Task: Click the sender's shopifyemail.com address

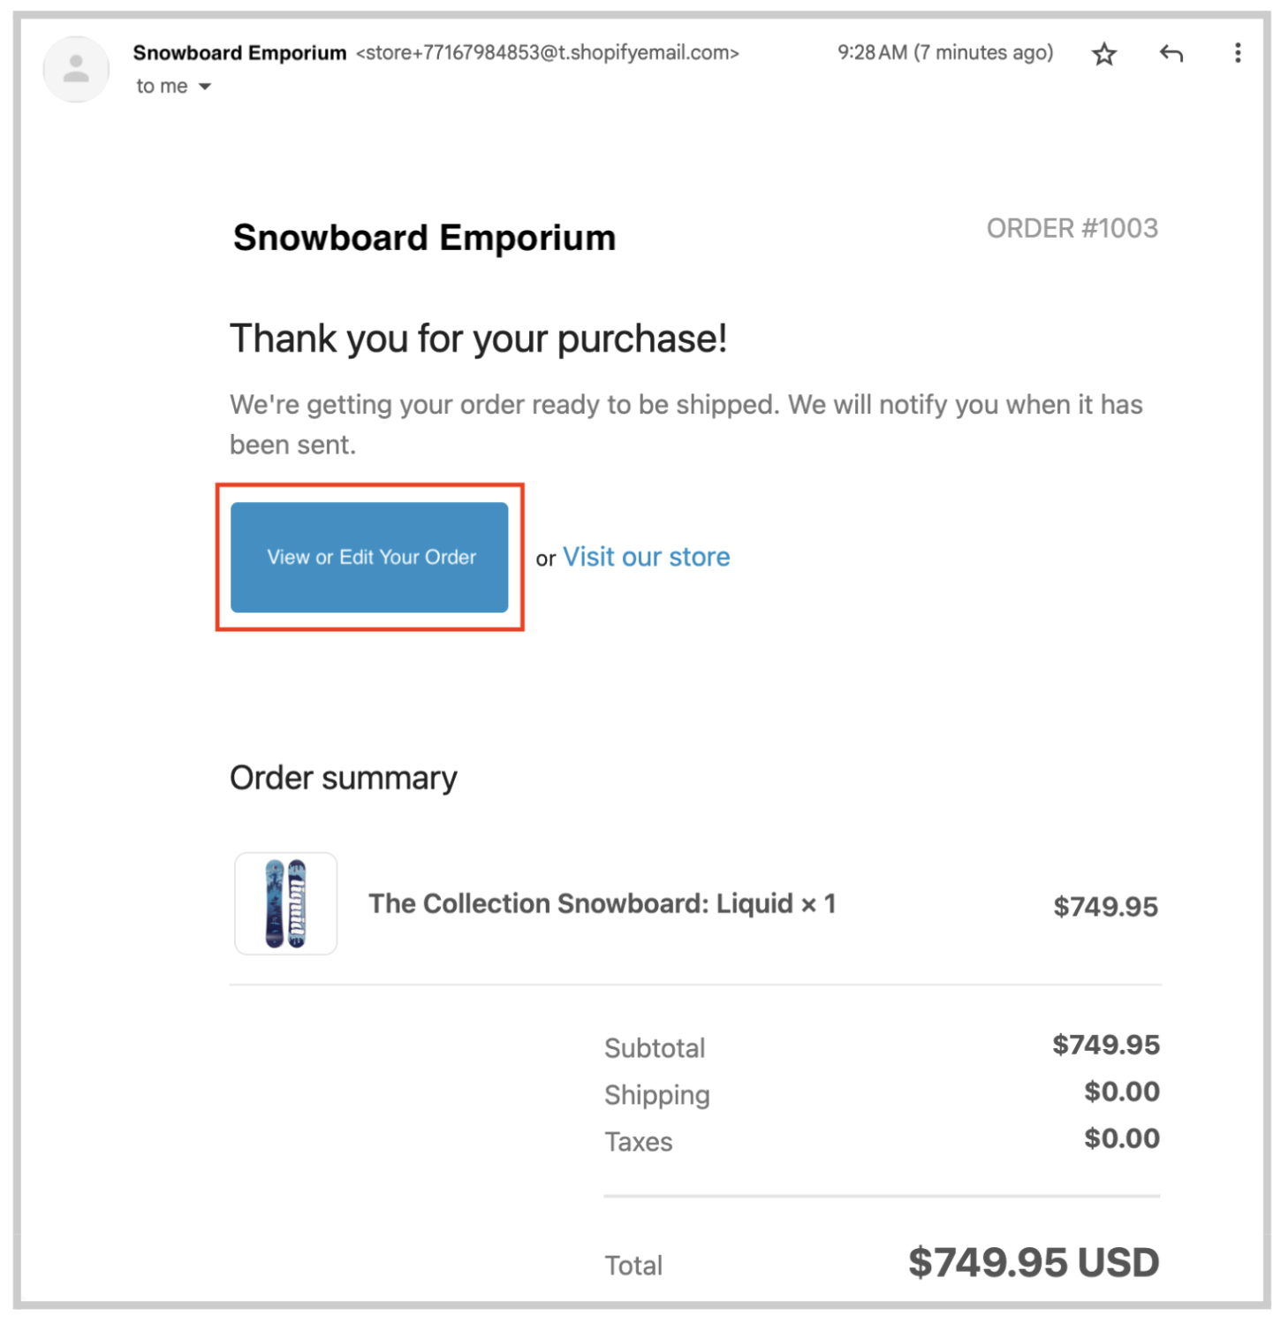Action: [547, 53]
